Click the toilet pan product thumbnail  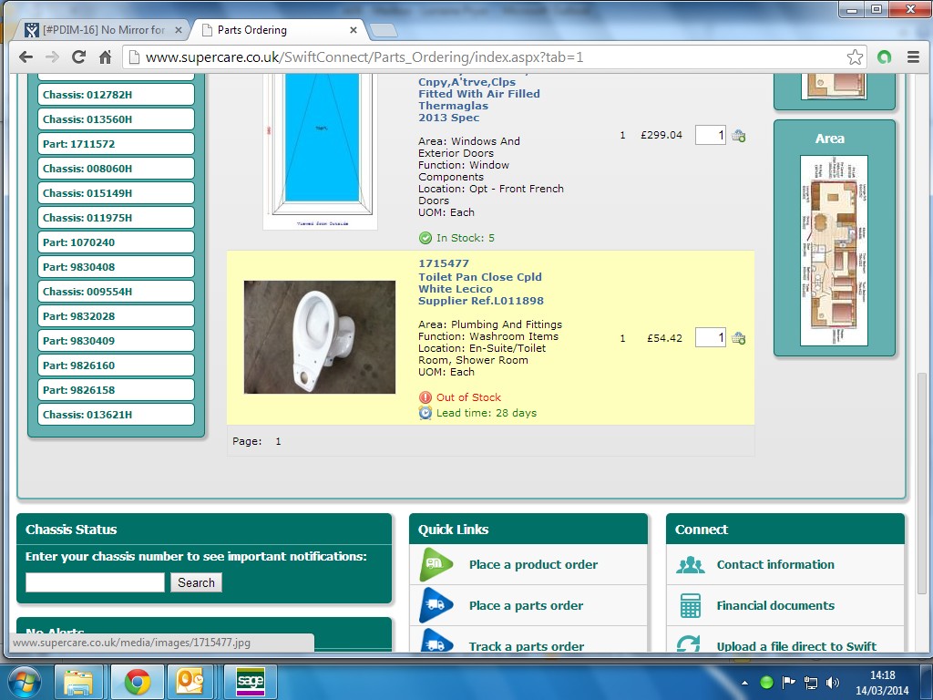coord(320,337)
